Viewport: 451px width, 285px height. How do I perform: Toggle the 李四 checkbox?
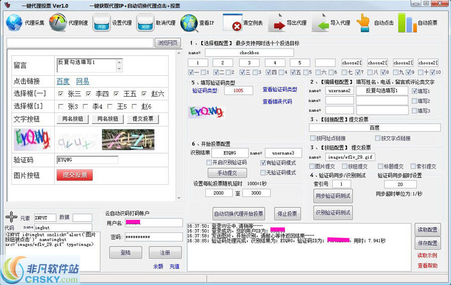89,94
